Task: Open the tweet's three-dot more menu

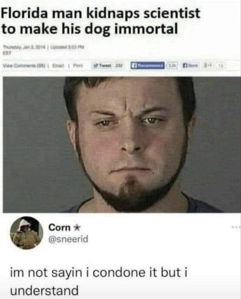Action: pos(236,227)
